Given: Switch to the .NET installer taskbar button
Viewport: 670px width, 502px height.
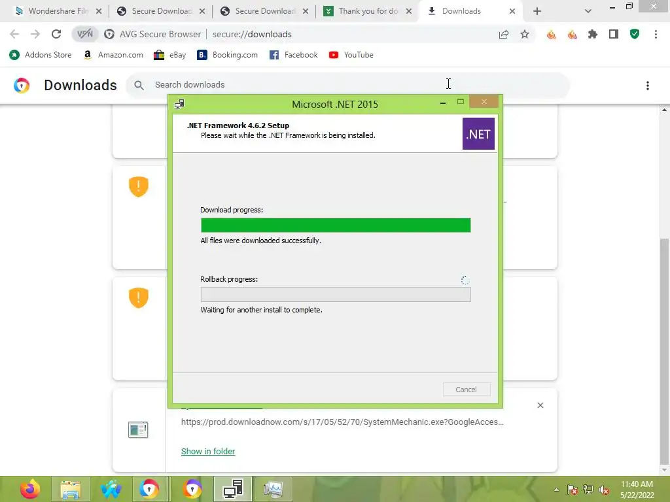Looking at the screenshot, I should [x=233, y=489].
